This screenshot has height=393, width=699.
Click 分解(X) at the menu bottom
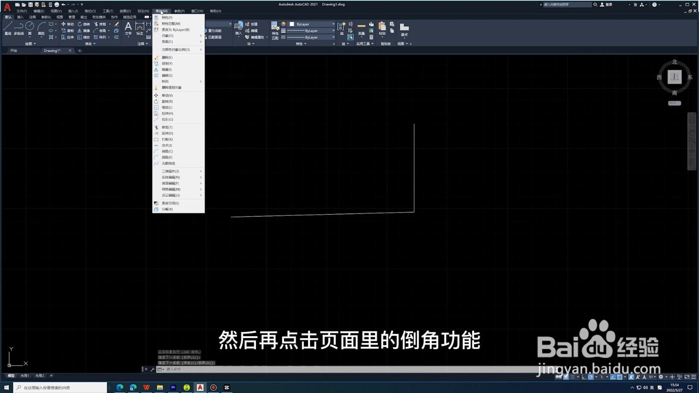(x=167, y=209)
